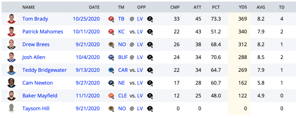This screenshot has height=118, width=296.
Task: Open Tom Brady's player page
Action: [x=35, y=19]
